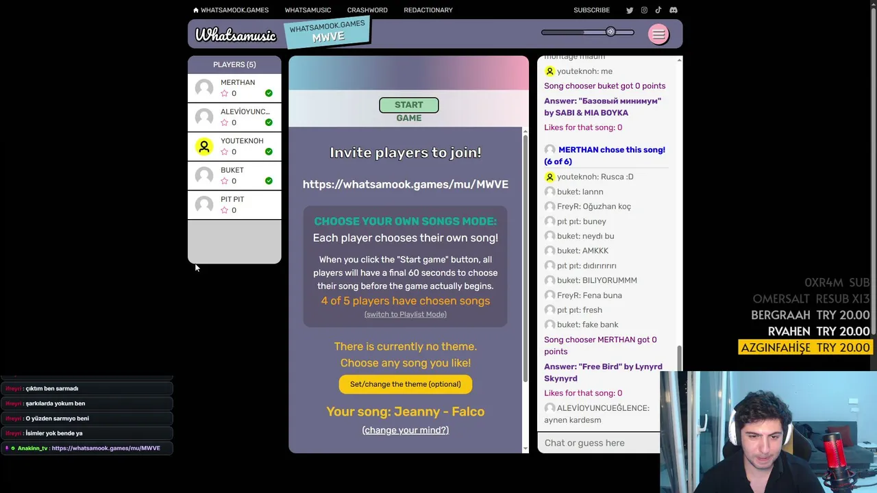Click the PLAYERS (5) panel header
The image size is (877, 493).
click(x=234, y=64)
